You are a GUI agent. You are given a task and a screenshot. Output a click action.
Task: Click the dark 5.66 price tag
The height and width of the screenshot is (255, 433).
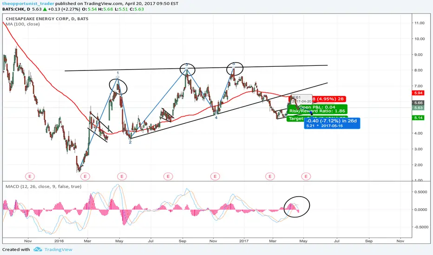pos(418,103)
